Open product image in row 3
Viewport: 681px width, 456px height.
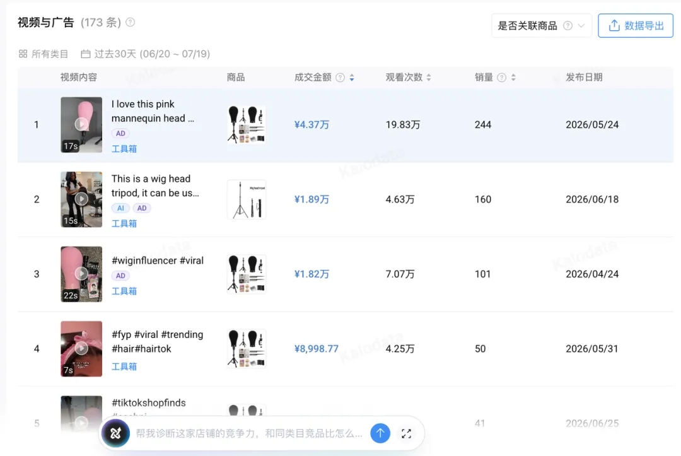coord(247,274)
